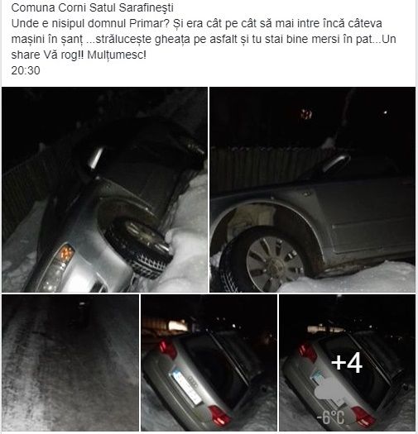
Task: Click the lower right taillight in the last photo
Action: (x=363, y=417)
